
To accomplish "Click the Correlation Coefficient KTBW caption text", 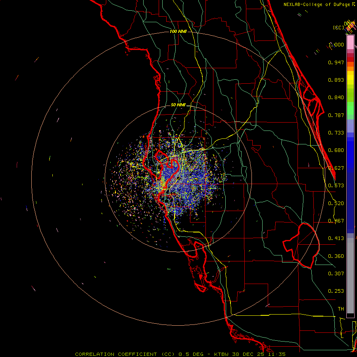I will [x=180, y=354].
